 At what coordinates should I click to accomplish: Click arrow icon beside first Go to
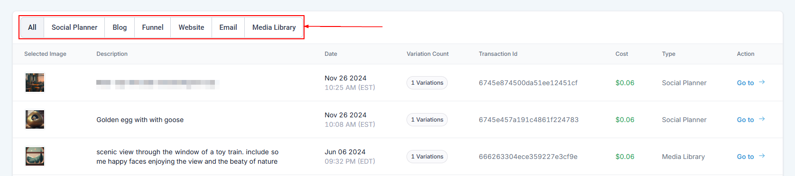(762, 82)
